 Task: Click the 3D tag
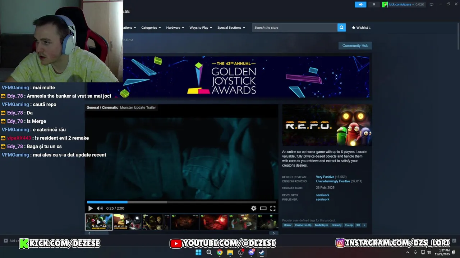tap(358, 225)
